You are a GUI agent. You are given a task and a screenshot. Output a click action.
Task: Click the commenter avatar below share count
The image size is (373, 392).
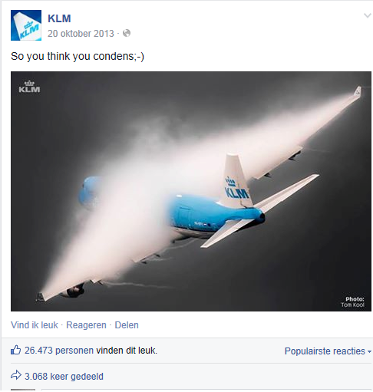pyautogui.click(x=23, y=390)
